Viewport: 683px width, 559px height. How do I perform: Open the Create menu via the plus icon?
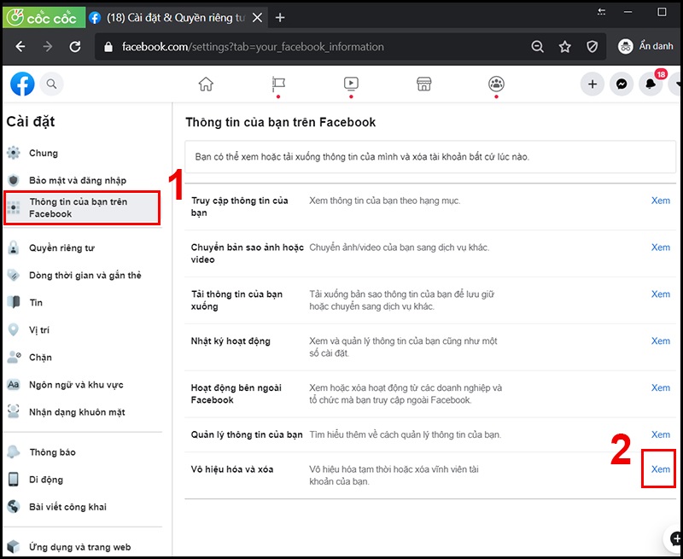593,84
